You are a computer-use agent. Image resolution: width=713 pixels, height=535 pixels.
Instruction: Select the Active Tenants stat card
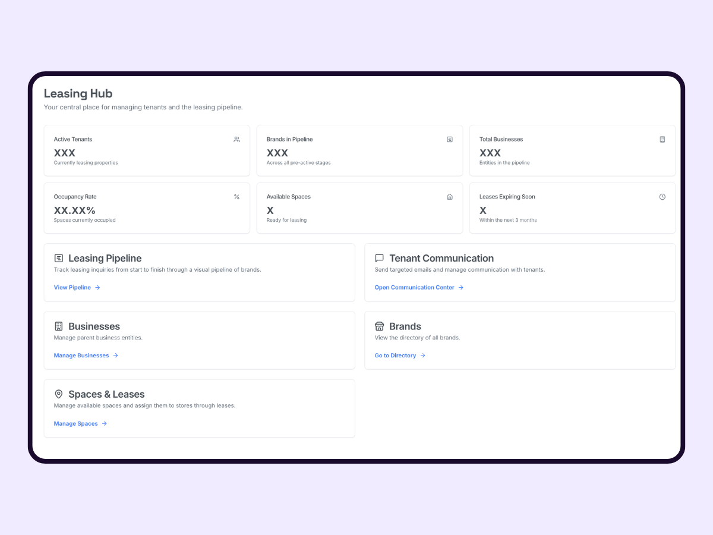(x=147, y=150)
